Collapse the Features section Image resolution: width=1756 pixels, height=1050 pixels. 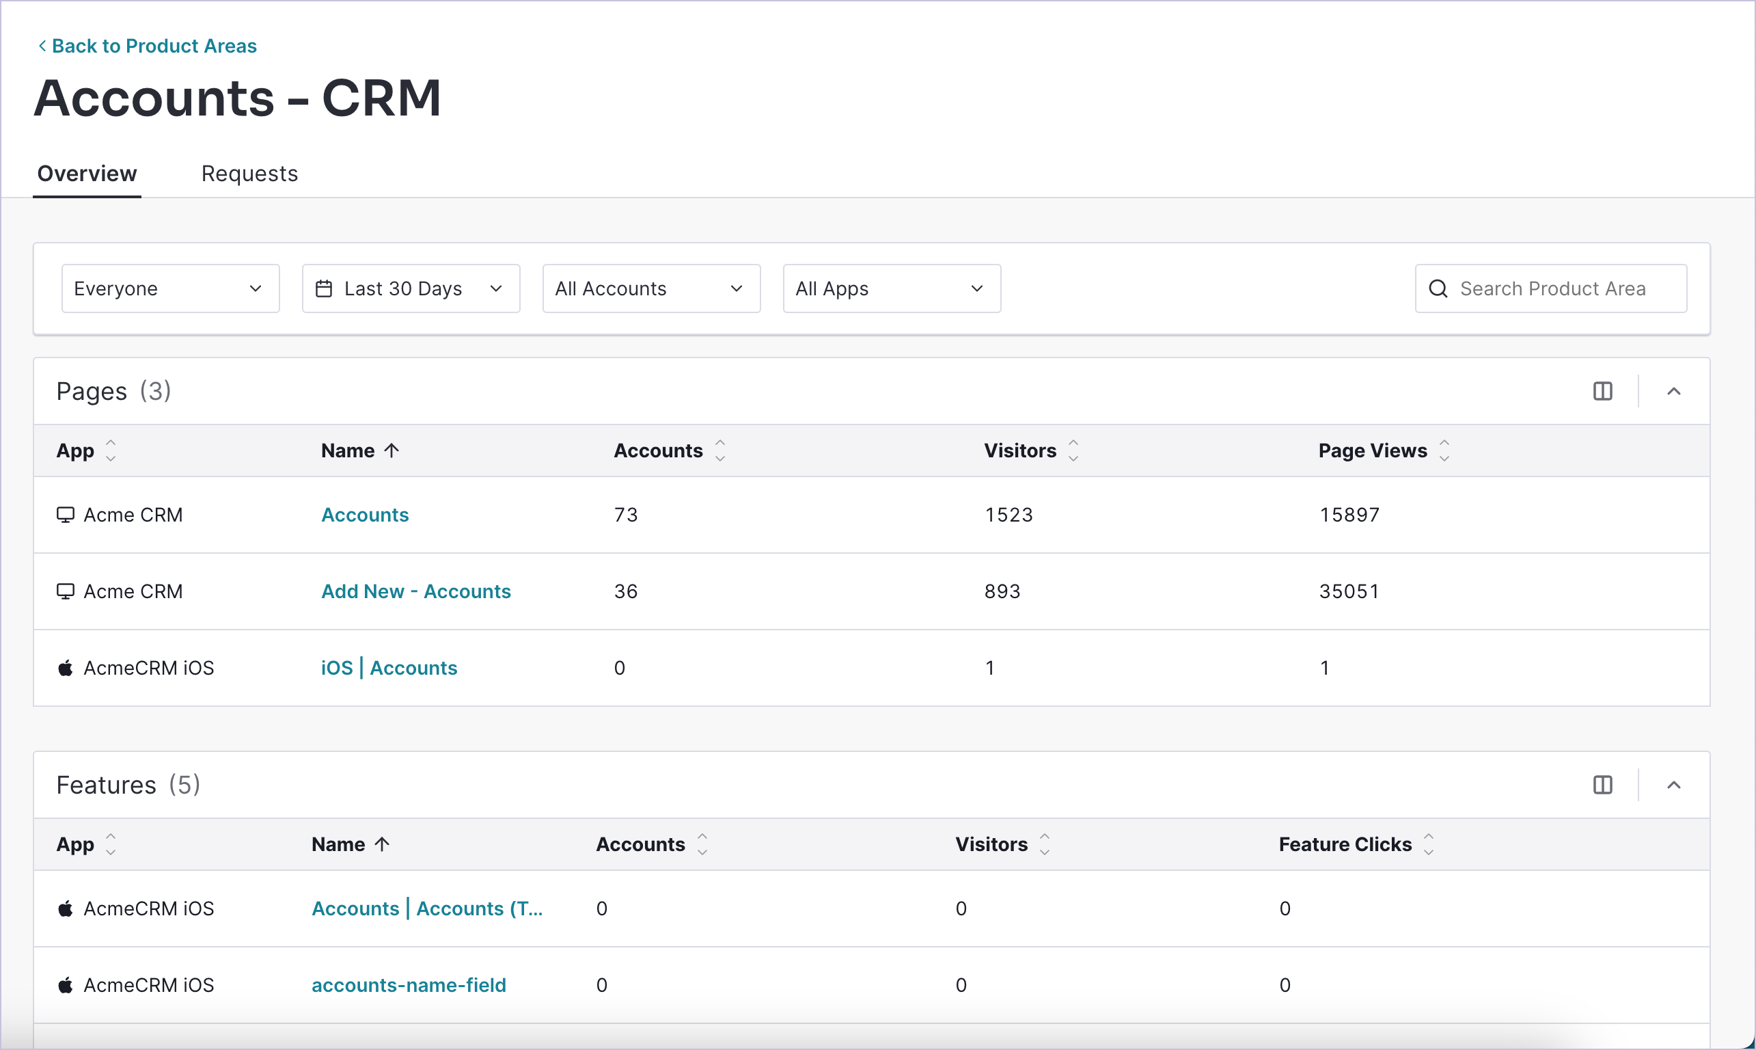(1674, 785)
